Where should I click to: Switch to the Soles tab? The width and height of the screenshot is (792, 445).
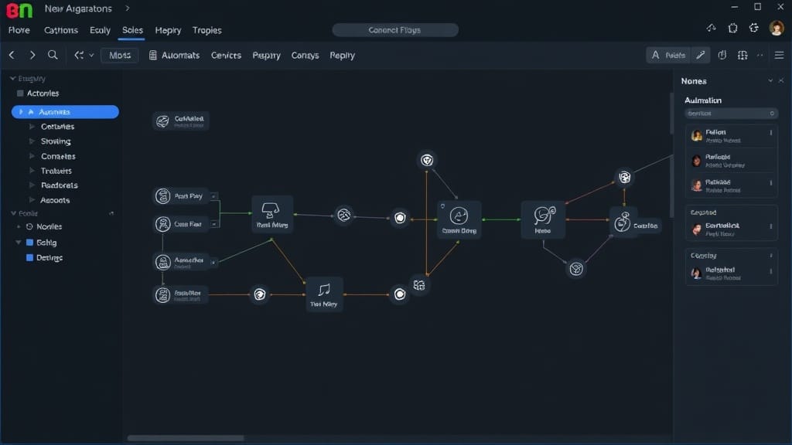132,30
